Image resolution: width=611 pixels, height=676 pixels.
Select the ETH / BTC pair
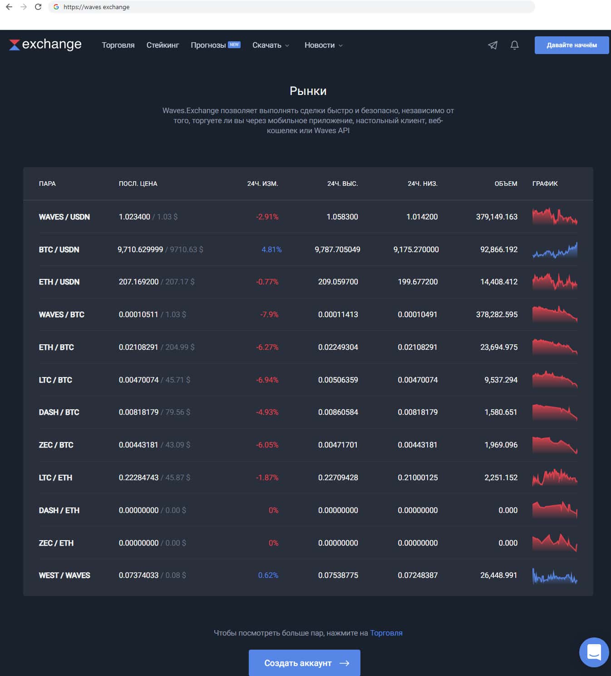(56, 347)
